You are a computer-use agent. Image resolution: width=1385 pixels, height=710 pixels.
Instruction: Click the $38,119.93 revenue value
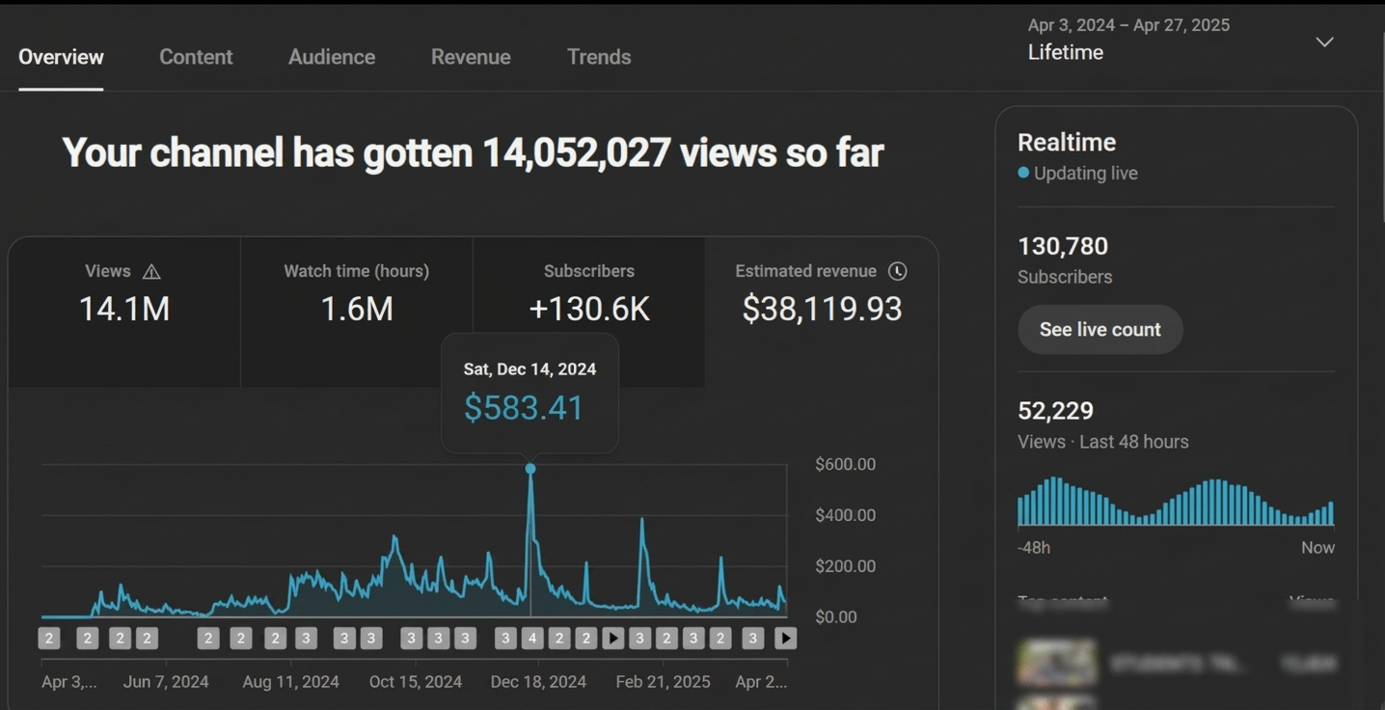[822, 309]
